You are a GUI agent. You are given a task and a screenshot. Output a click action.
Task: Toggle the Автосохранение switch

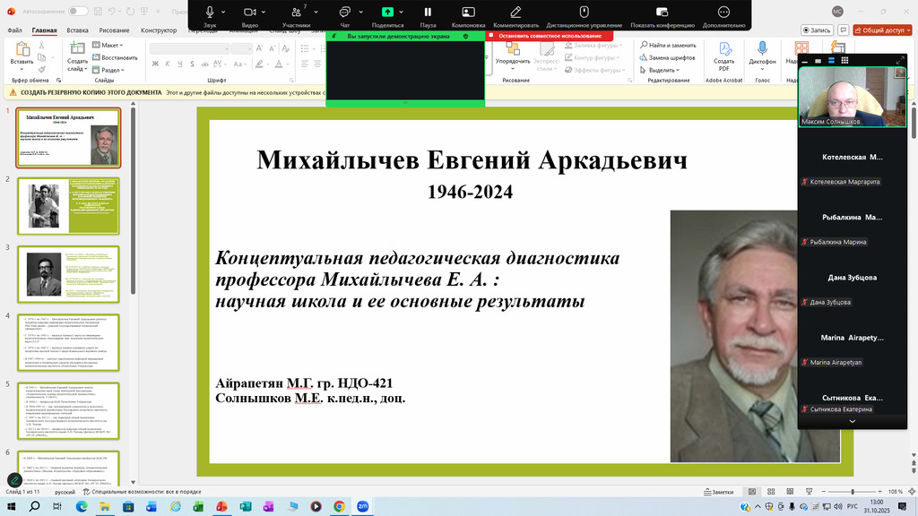tap(78, 11)
